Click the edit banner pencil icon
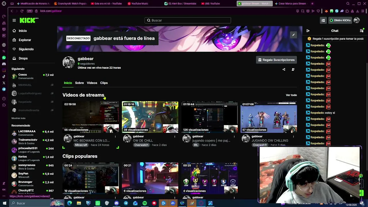This screenshot has width=368, height=207. (x=293, y=35)
